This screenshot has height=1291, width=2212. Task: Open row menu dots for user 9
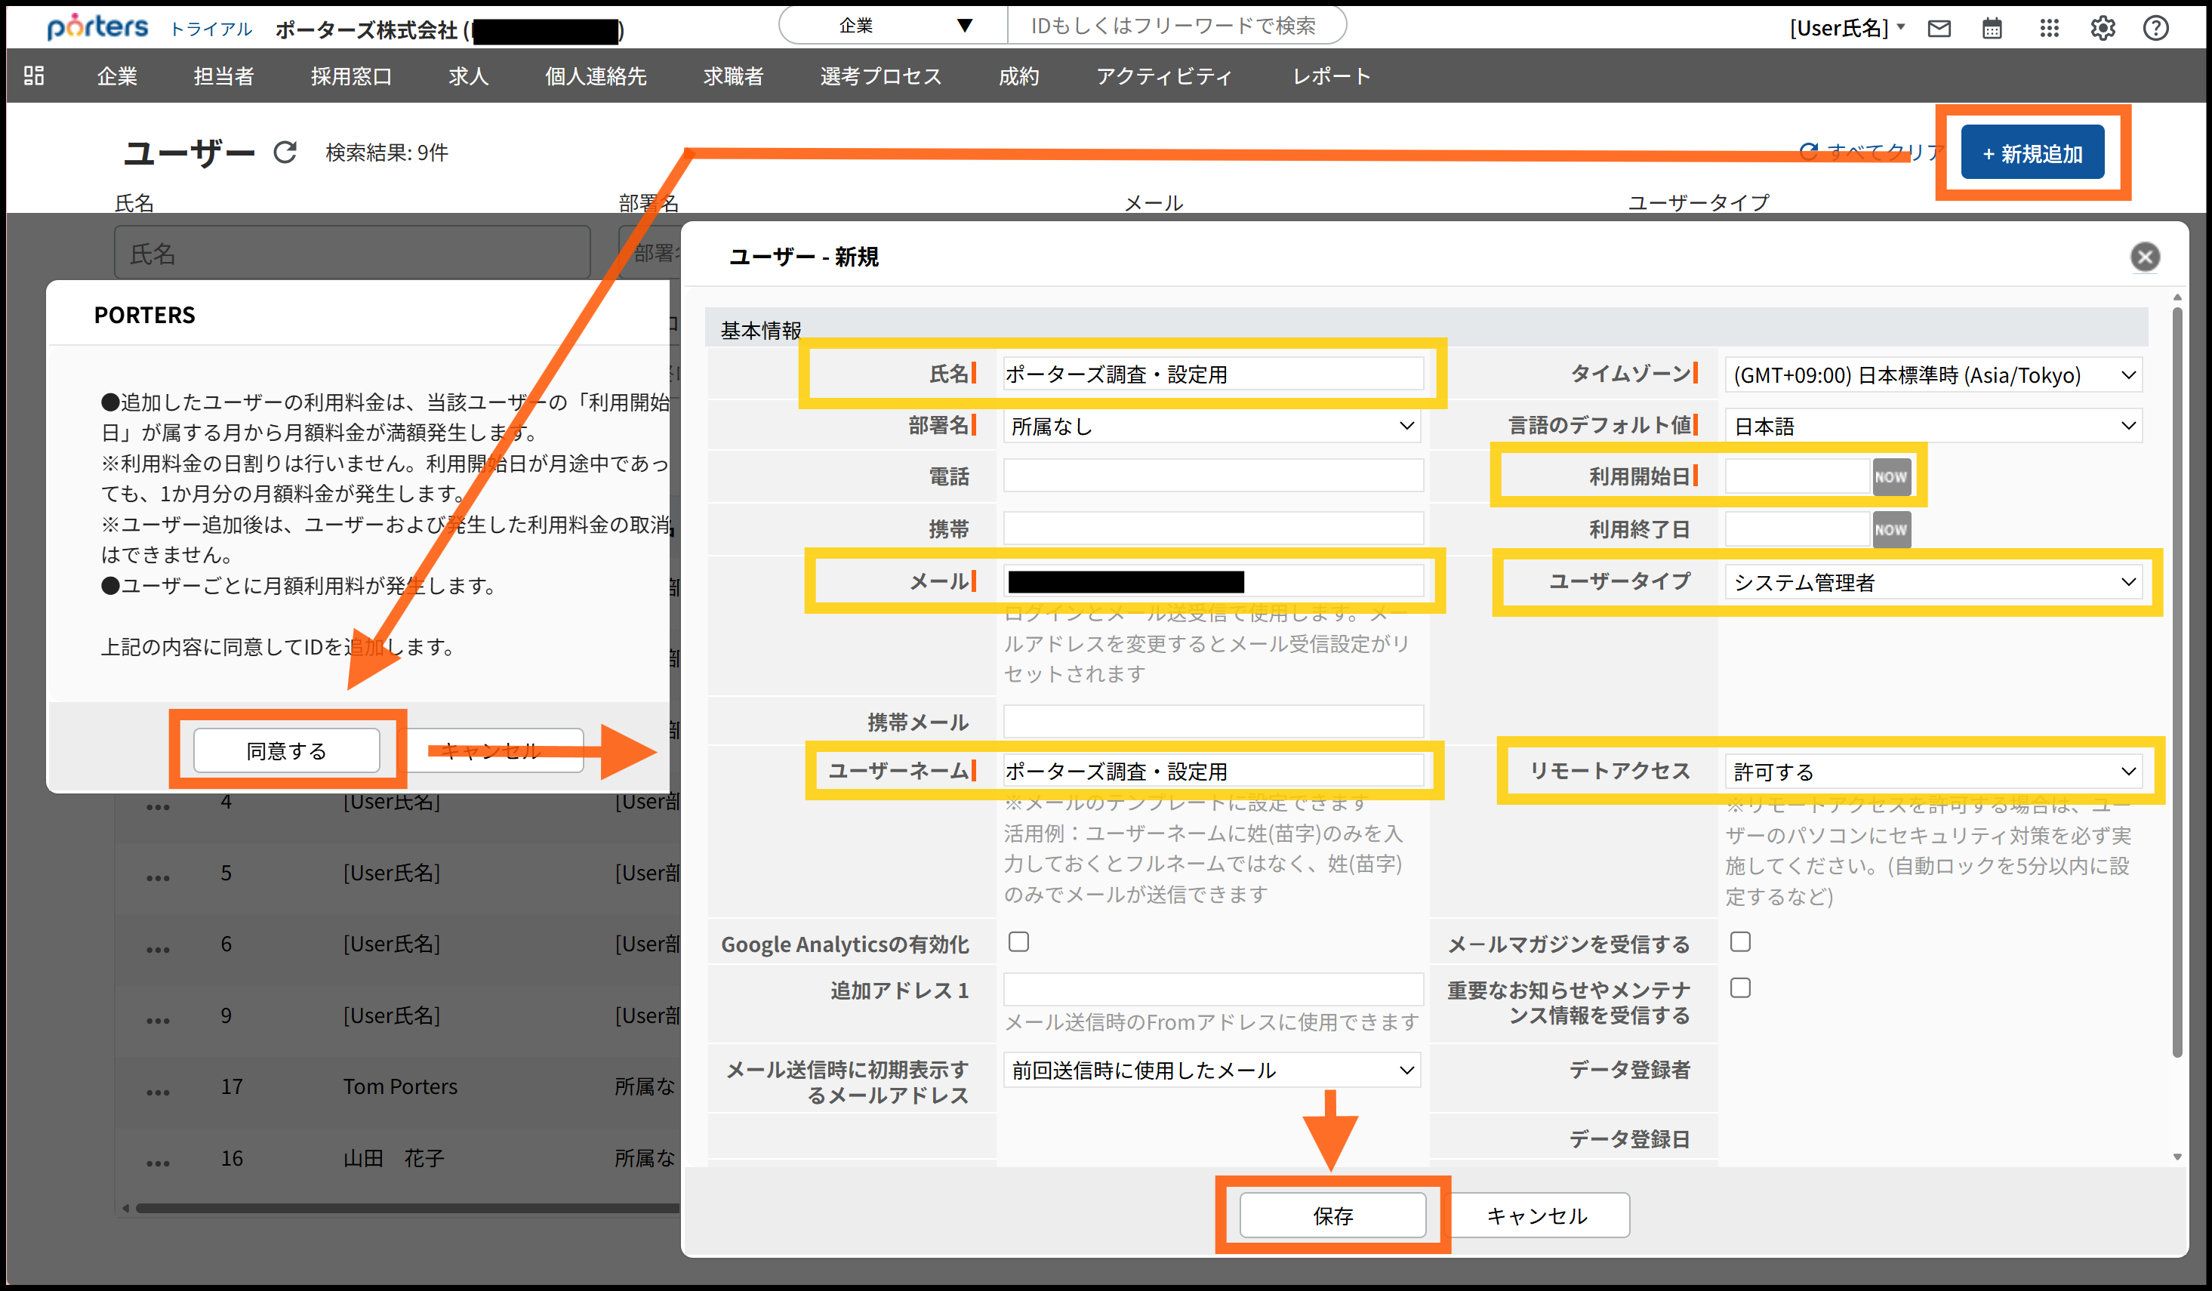tap(158, 1021)
